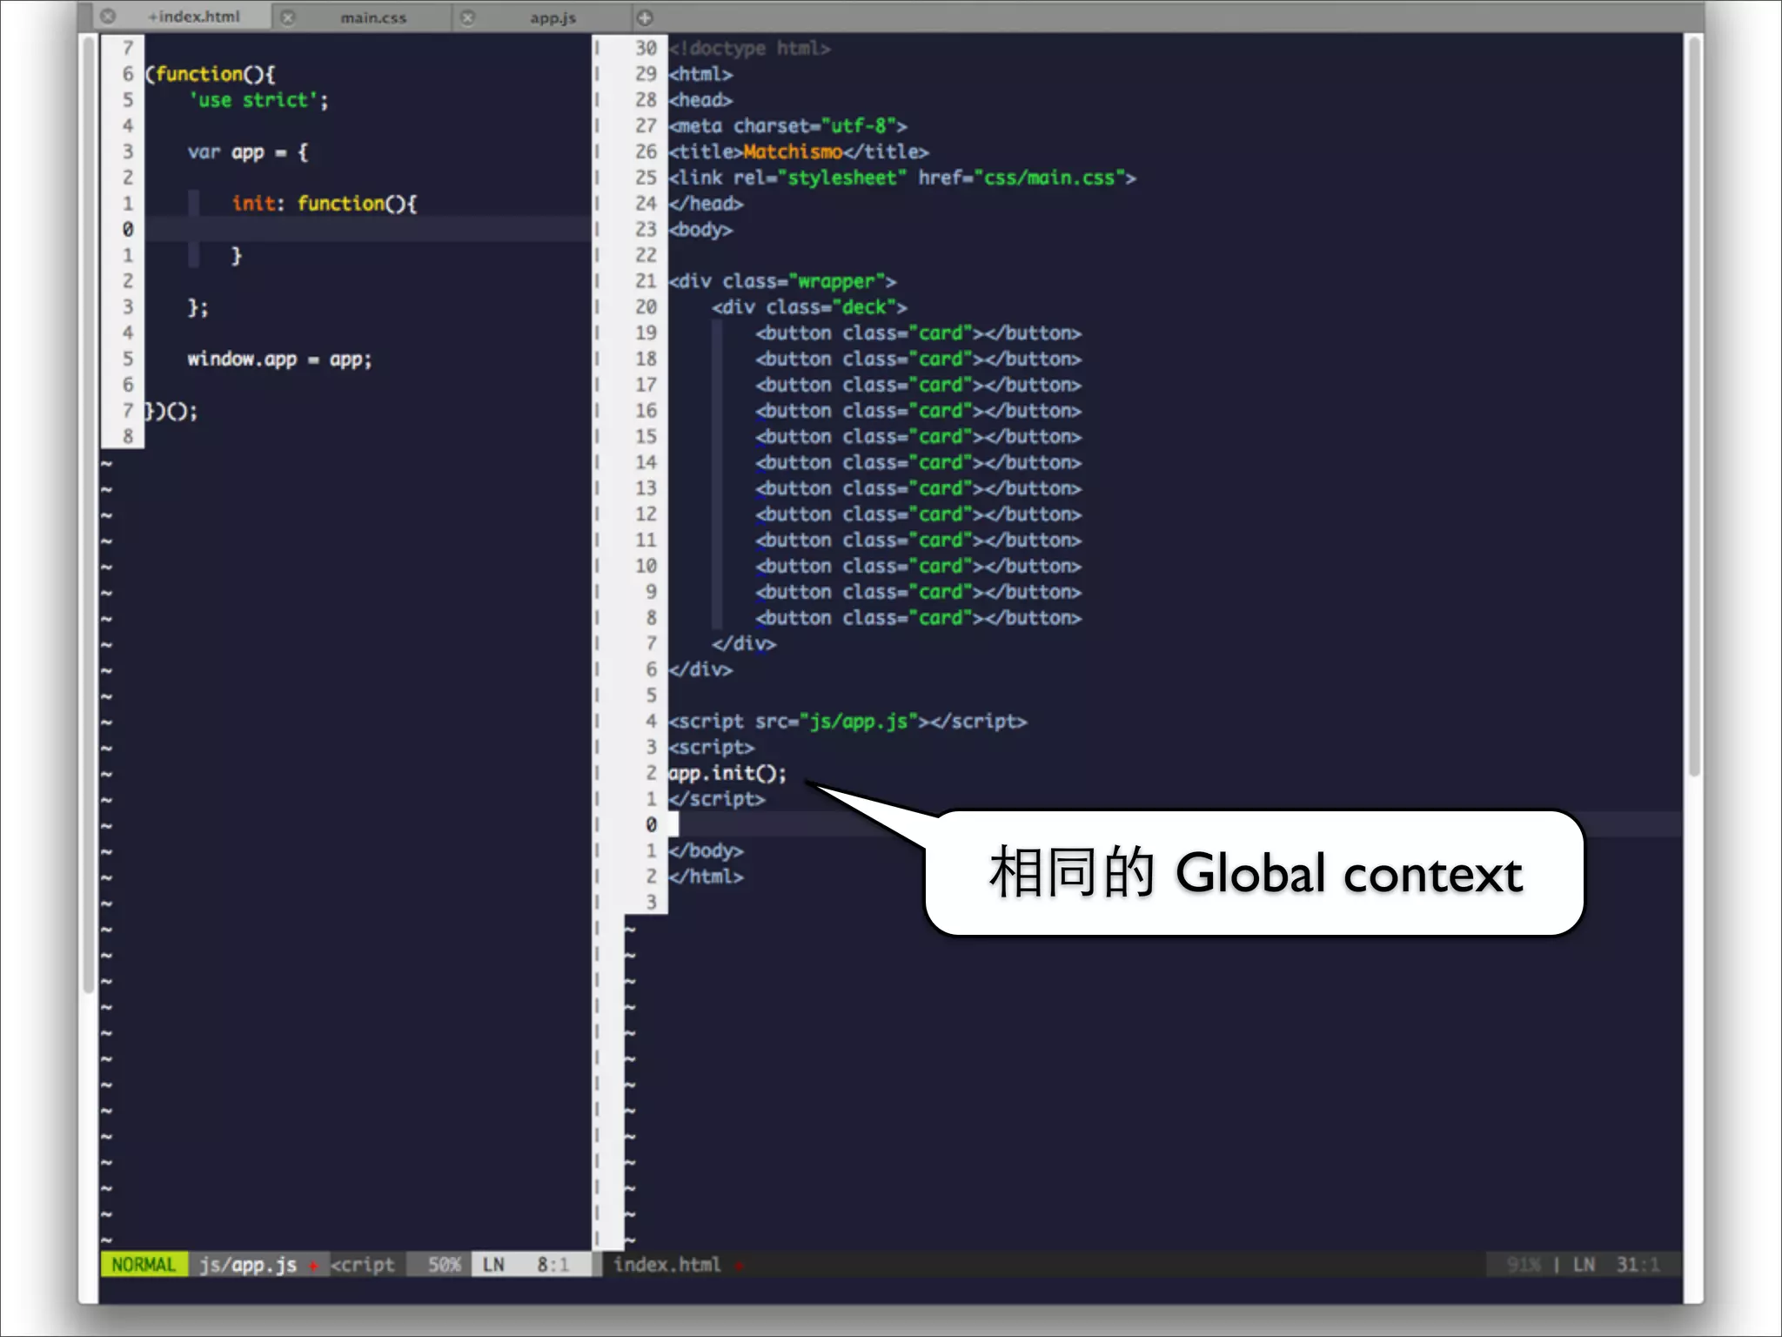Click the '};' line in app.js

coord(198,307)
